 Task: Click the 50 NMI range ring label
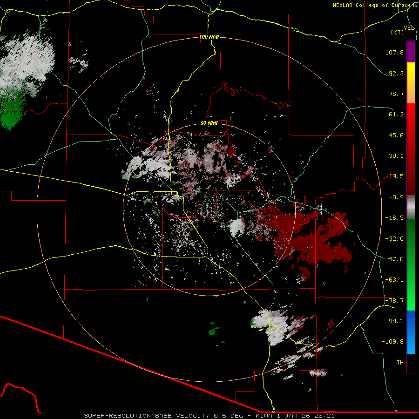click(x=209, y=123)
